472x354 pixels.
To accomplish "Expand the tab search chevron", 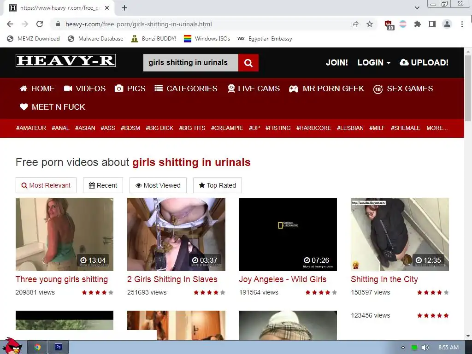I will (417, 8).
